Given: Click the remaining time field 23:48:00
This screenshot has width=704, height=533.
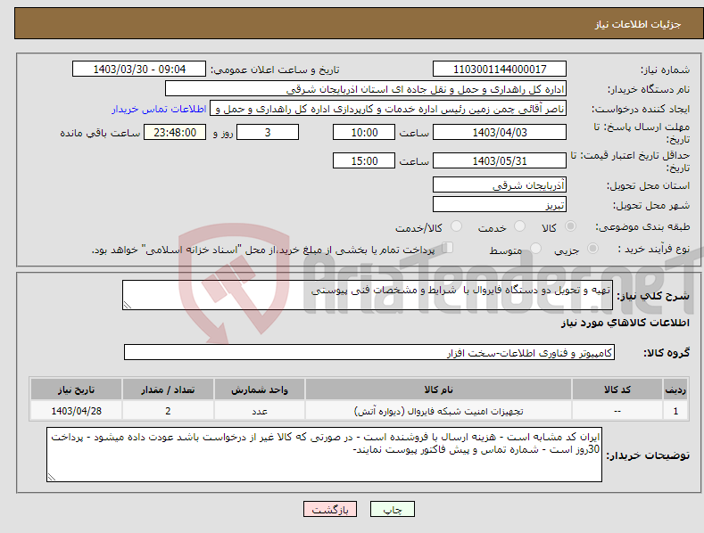Looking at the screenshot, I should point(175,132).
